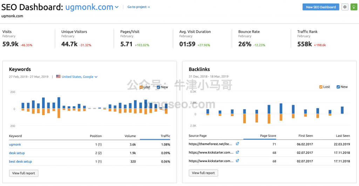Open first kickstarter.com row external link icon
This screenshot has width=359, height=186.
coord(237,152)
